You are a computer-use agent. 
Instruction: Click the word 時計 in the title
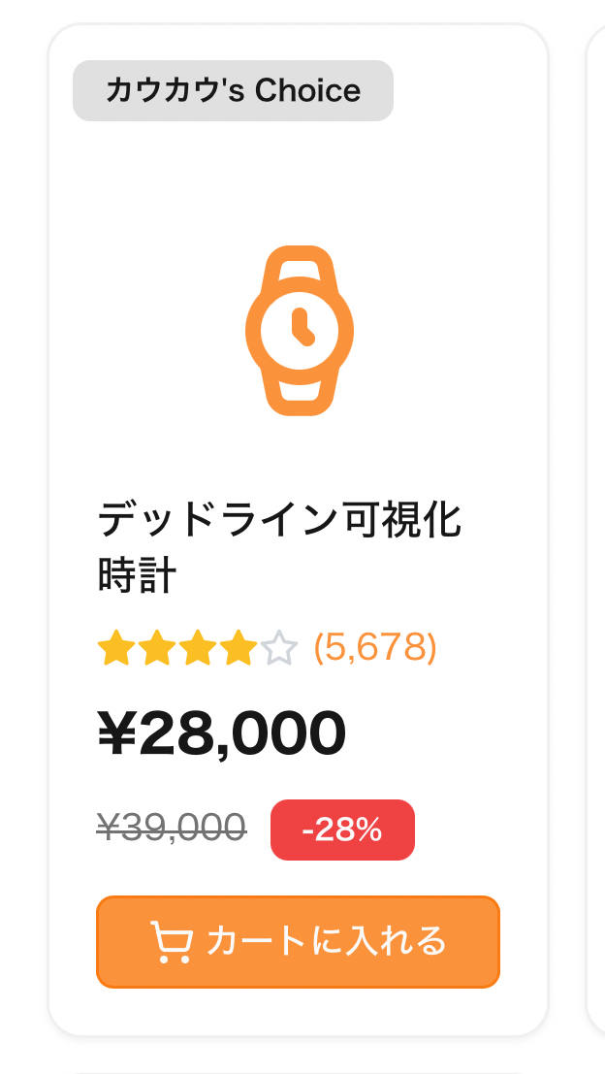137,575
